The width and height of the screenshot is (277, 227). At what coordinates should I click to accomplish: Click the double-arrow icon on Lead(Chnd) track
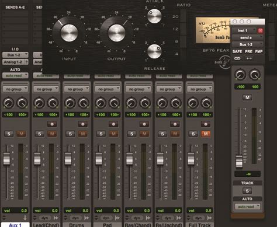pos(56,218)
